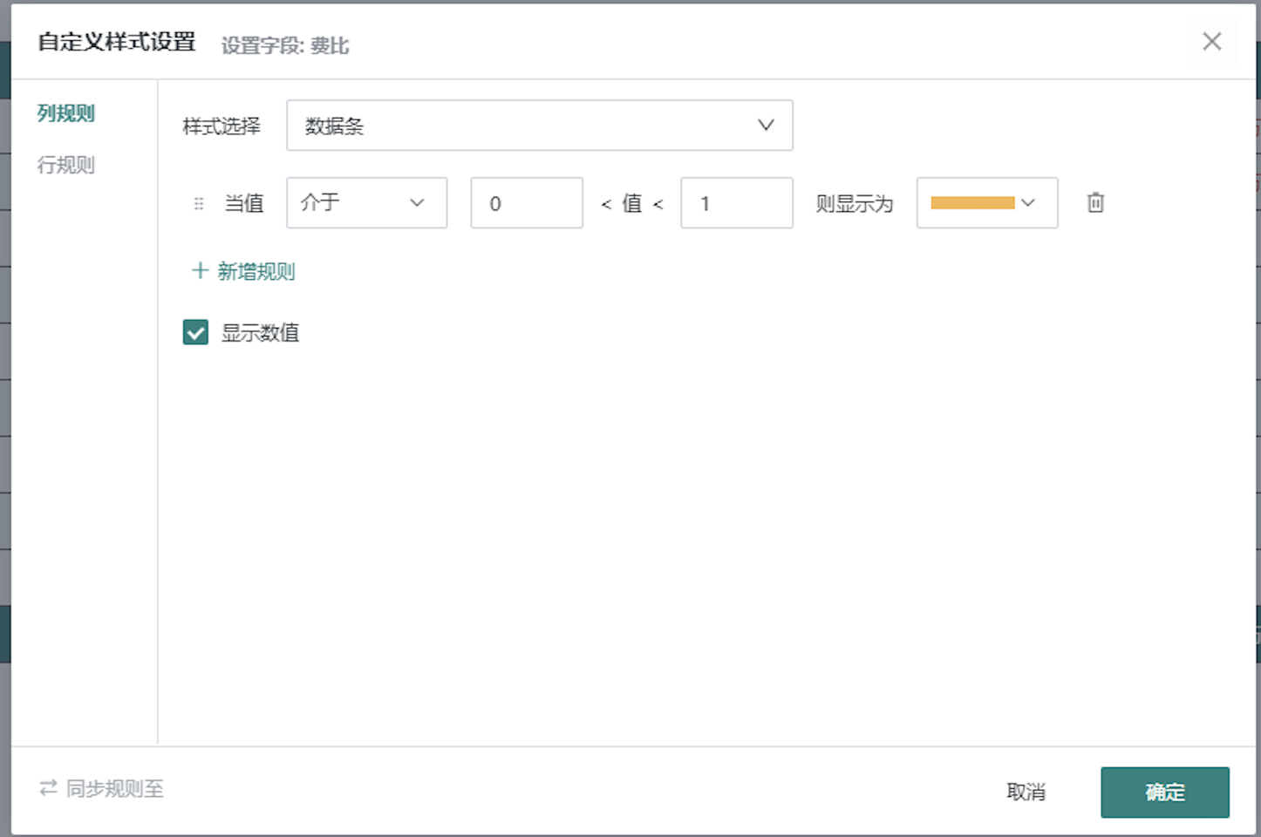Click the lower bound input showing 0
The image size is (1261, 837).
(526, 202)
